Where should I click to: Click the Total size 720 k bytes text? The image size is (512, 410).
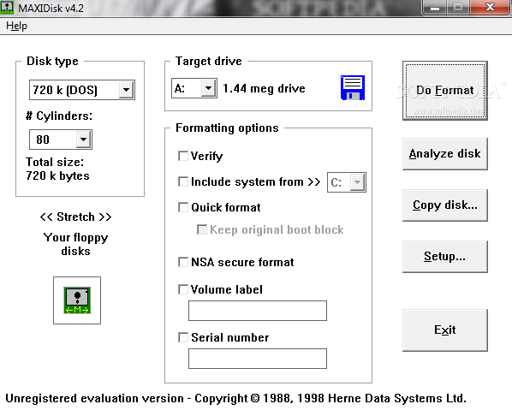click(57, 169)
